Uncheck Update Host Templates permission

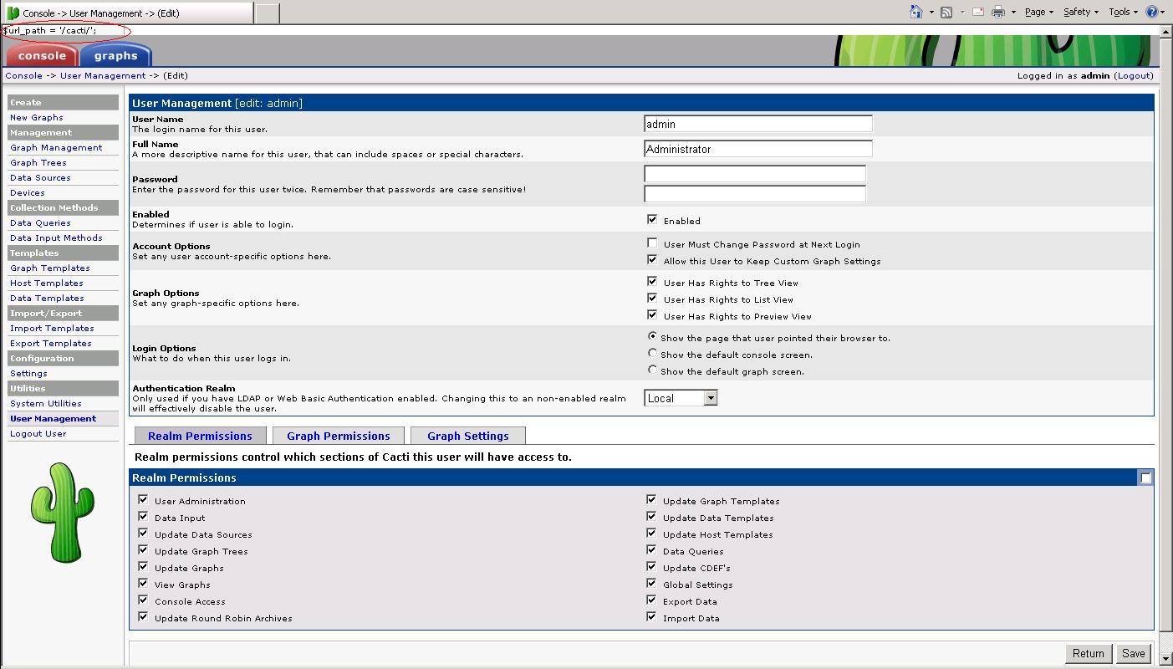coord(651,533)
